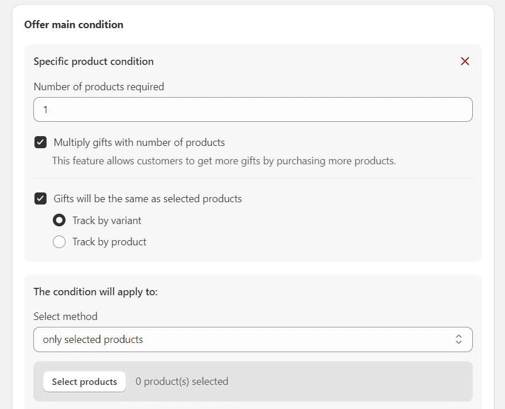Select the Track by variant radio button
505x409 pixels.
click(59, 221)
